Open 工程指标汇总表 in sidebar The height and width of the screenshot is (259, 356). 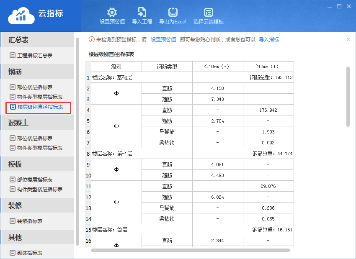click(34, 55)
